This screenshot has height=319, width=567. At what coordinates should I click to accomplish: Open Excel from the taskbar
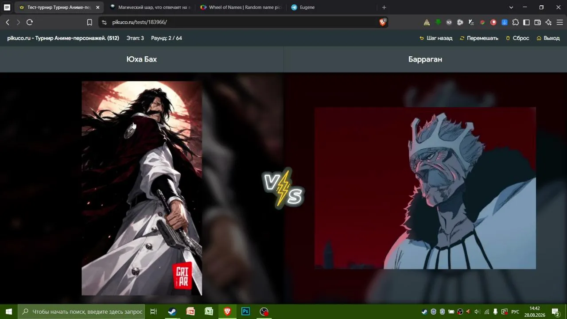click(209, 311)
